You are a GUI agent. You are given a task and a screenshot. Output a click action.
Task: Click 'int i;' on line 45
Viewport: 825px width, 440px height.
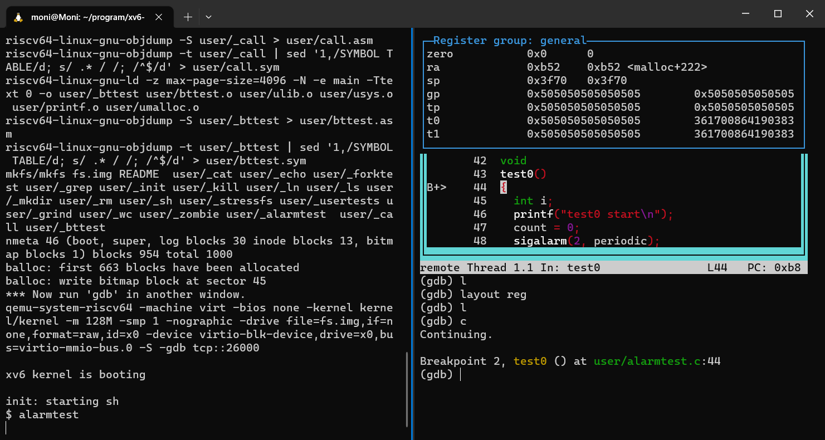click(533, 201)
